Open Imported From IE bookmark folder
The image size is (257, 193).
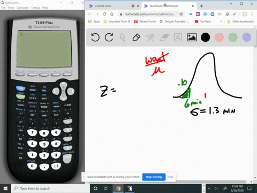click(117, 21)
